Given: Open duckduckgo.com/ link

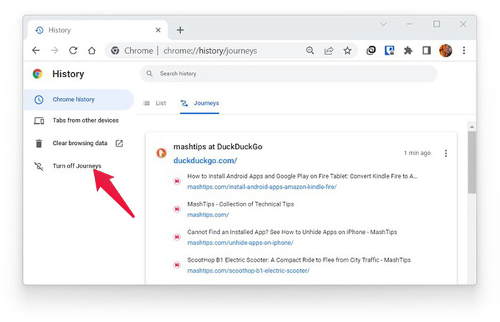Looking at the screenshot, I should click(x=205, y=161).
